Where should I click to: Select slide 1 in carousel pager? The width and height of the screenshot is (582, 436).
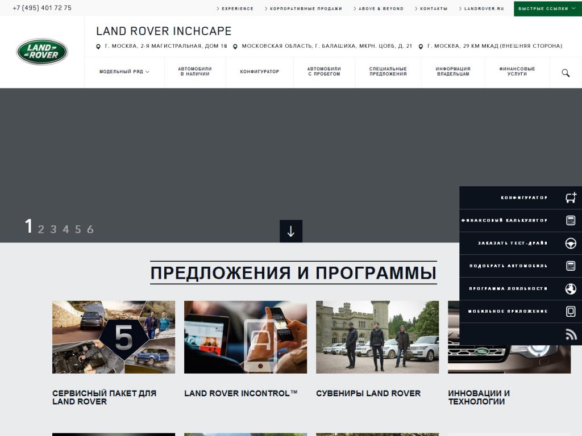28,226
